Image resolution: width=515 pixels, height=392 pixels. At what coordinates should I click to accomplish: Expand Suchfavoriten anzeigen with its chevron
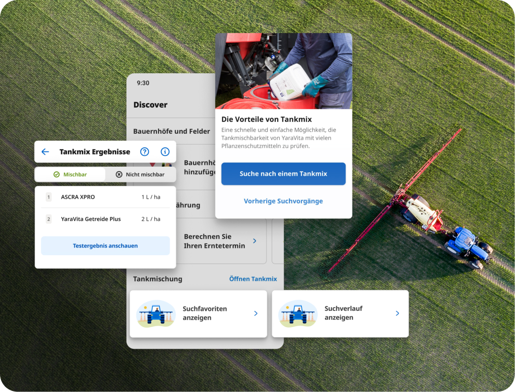(x=256, y=313)
